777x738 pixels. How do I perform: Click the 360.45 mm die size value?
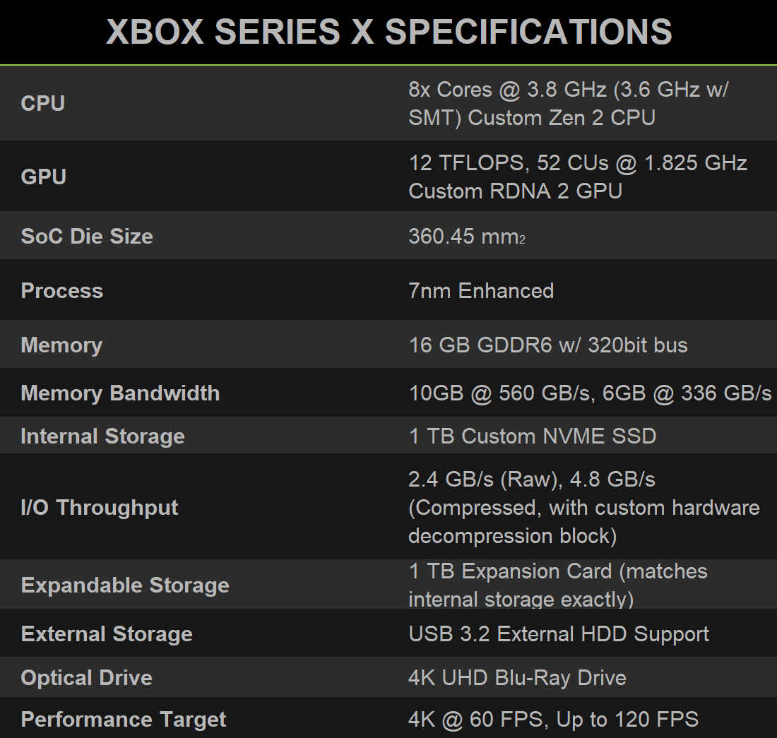(x=466, y=236)
